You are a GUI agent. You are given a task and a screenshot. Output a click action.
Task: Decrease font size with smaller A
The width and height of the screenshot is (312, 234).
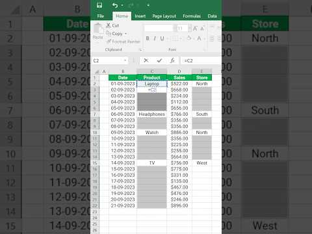[x=202, y=29]
